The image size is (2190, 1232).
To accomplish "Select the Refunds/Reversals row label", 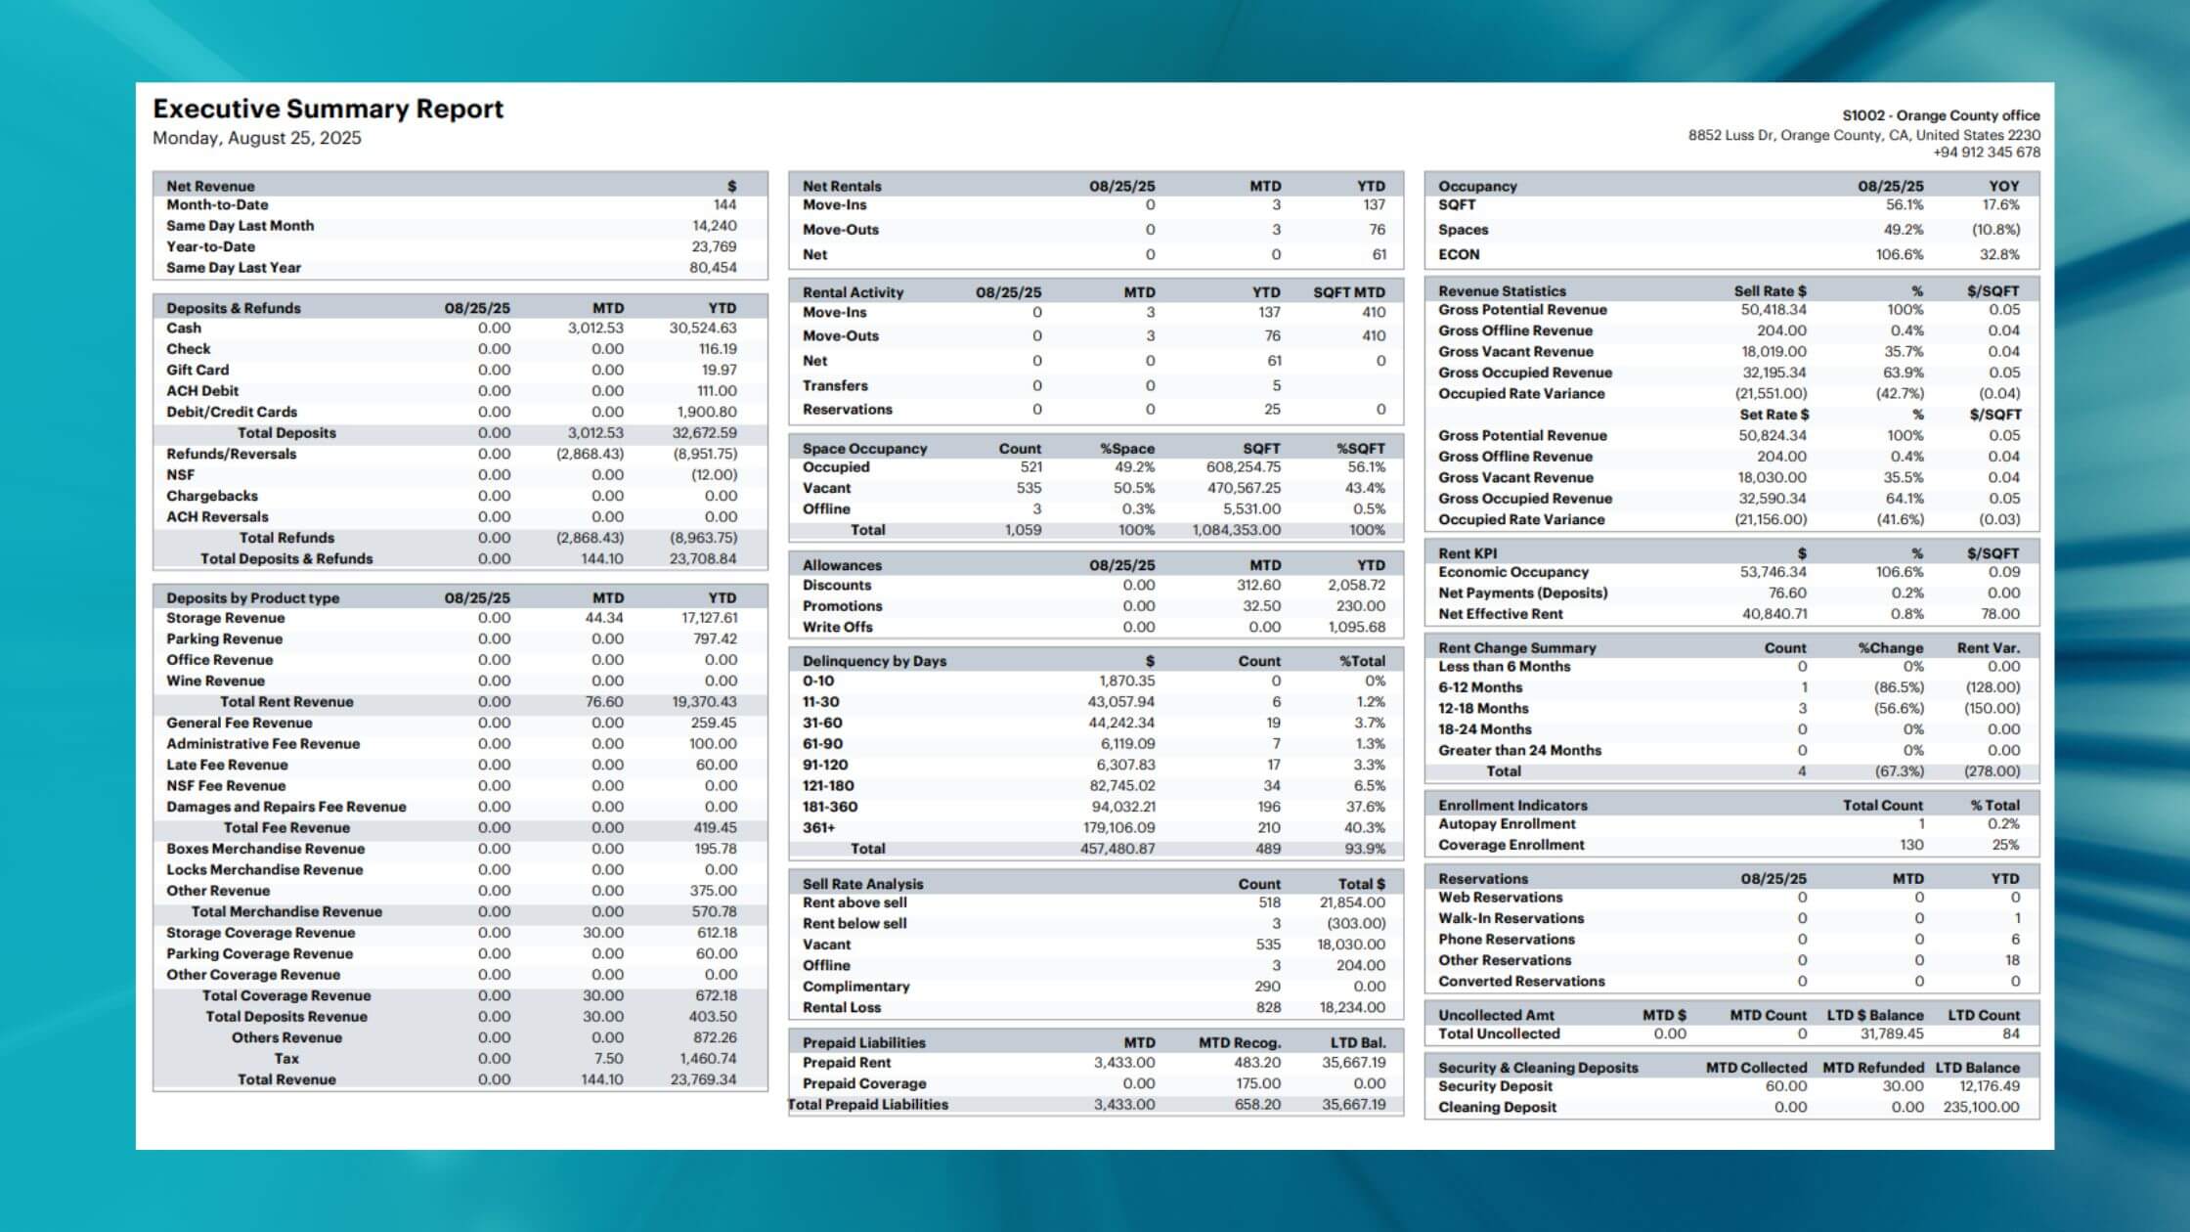I will click(x=231, y=454).
